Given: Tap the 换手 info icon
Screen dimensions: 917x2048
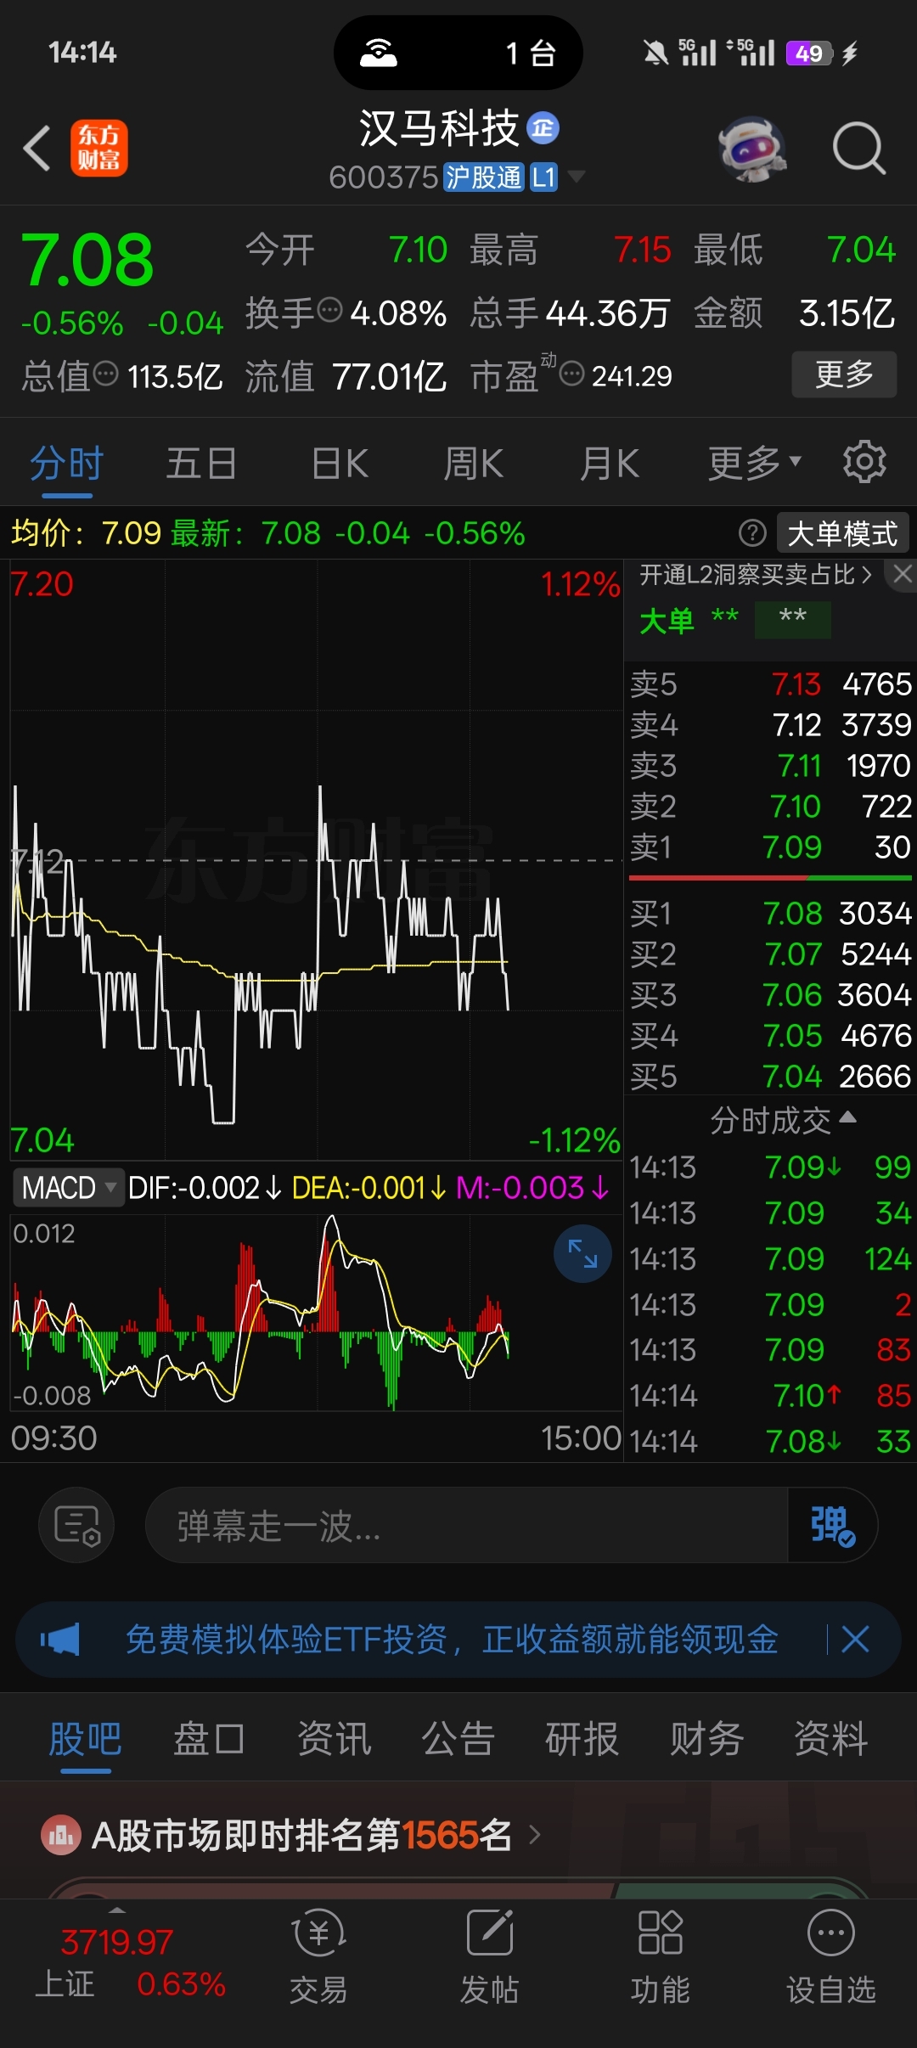Looking at the screenshot, I should click(x=329, y=310).
